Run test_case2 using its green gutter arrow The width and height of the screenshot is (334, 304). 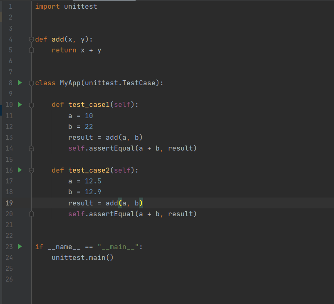click(20, 170)
